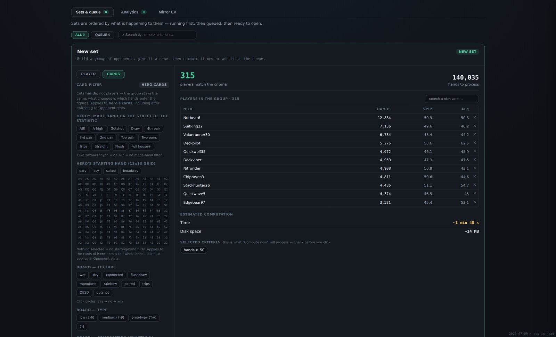
Task: Remove Quickwolf35 from the group
Action: coord(474,151)
